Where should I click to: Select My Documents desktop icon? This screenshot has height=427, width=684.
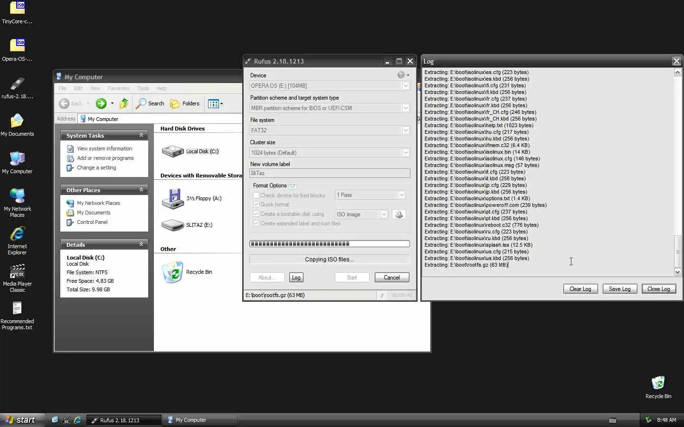17,125
